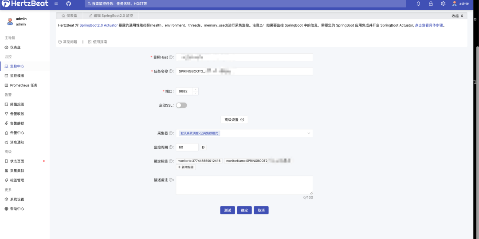Screen dimensions: 479x239
Task: Show the help tooltip for 任务名称
Action: tap(171, 71)
